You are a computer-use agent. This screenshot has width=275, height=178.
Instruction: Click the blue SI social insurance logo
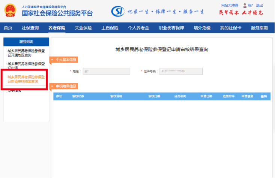pyautogui.click(x=118, y=11)
